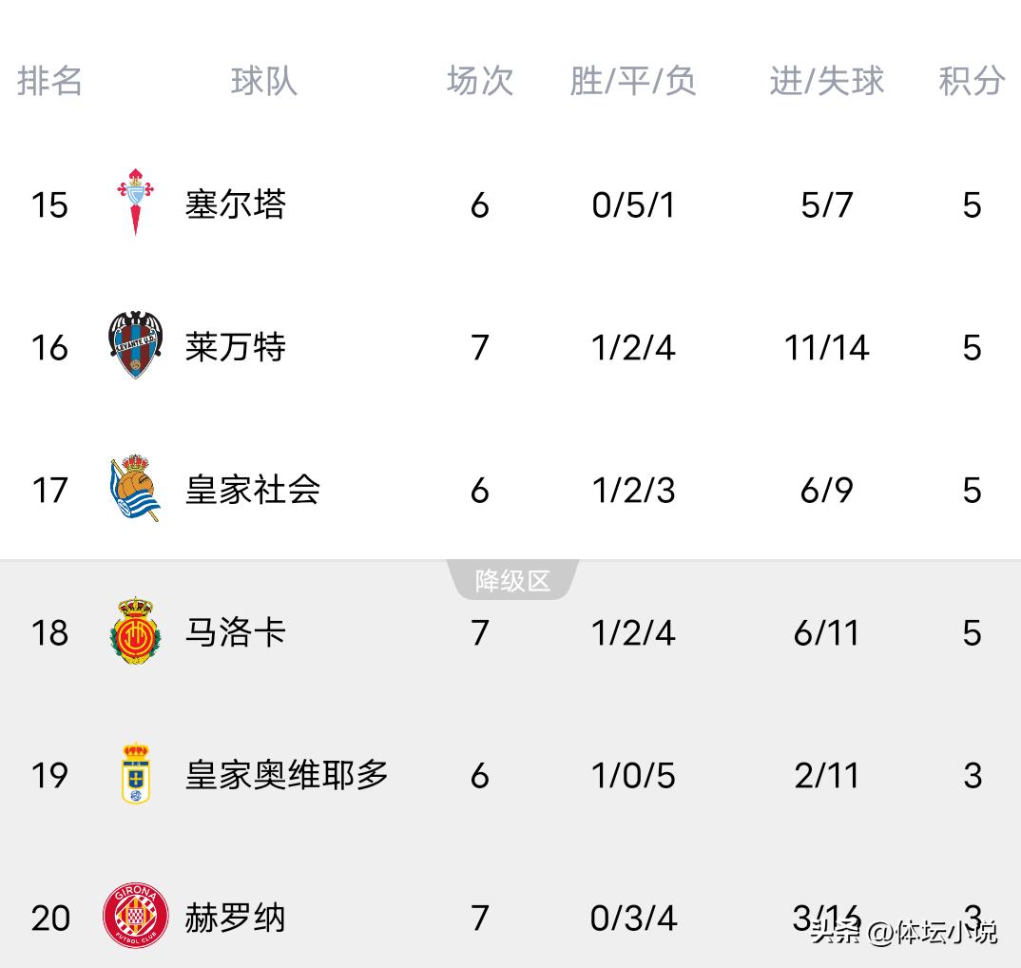Select the 进/失球 column header
Viewport: 1021px width, 968px height.
point(827,82)
